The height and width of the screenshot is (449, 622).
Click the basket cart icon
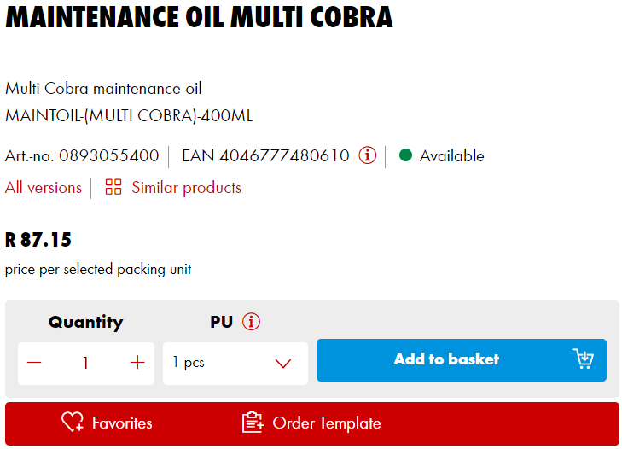click(x=583, y=359)
